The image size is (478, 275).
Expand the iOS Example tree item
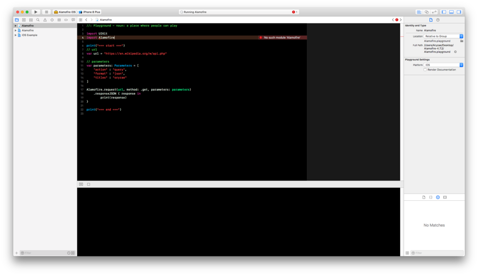(x=15, y=35)
